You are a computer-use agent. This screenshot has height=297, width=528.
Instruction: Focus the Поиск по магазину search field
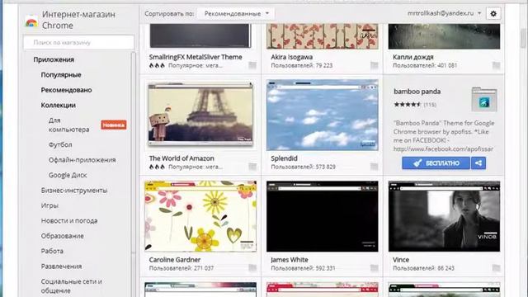click(x=78, y=42)
